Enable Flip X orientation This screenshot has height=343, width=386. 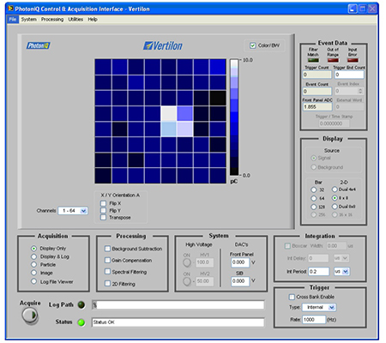coord(103,203)
